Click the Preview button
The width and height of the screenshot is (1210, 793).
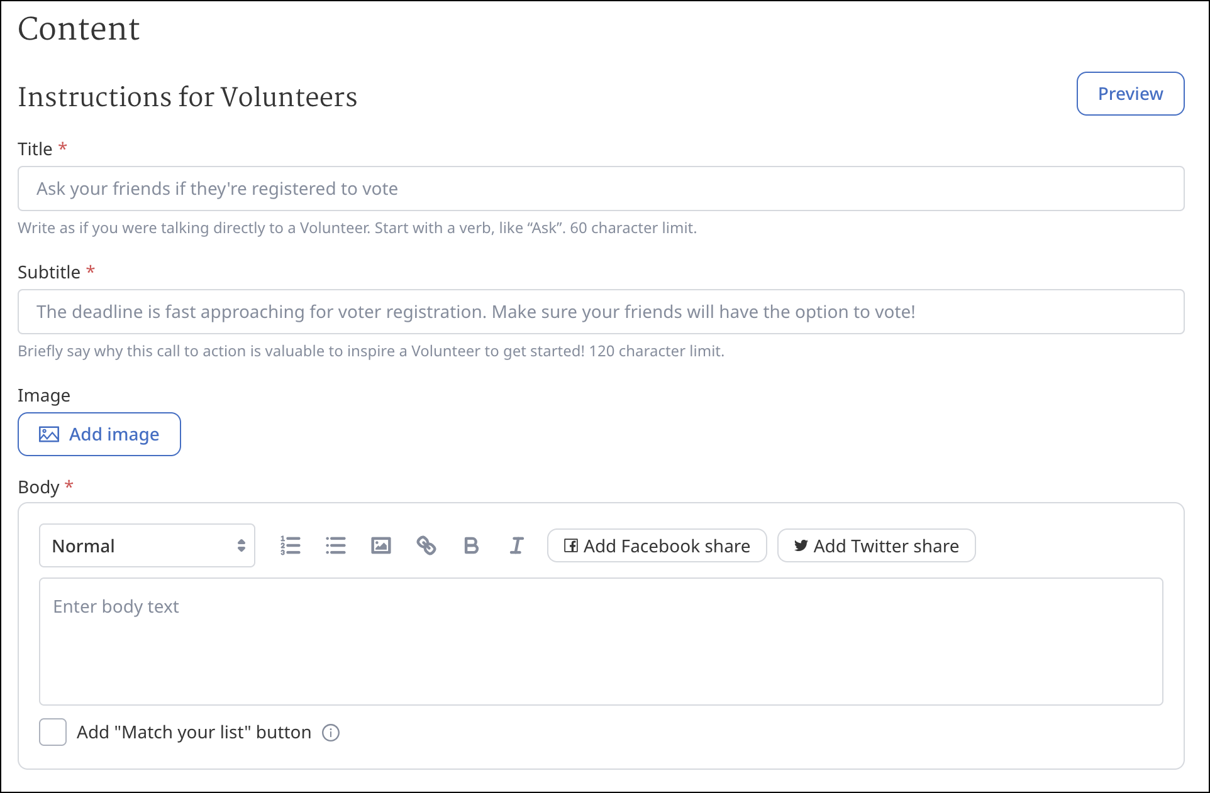click(1130, 94)
